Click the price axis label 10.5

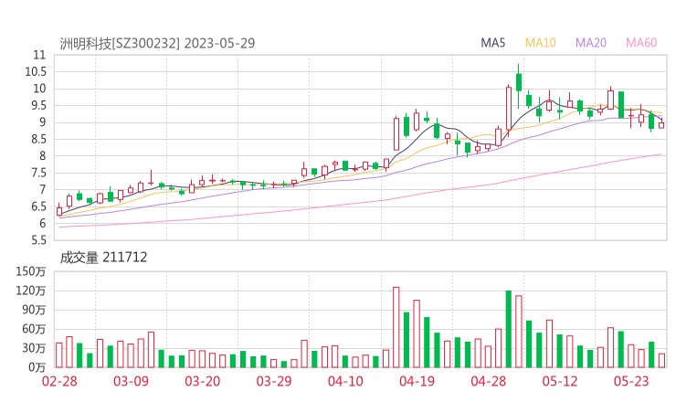tap(36, 71)
